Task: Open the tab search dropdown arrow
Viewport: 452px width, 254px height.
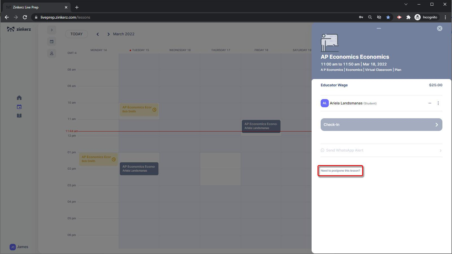Action: pos(406,4)
